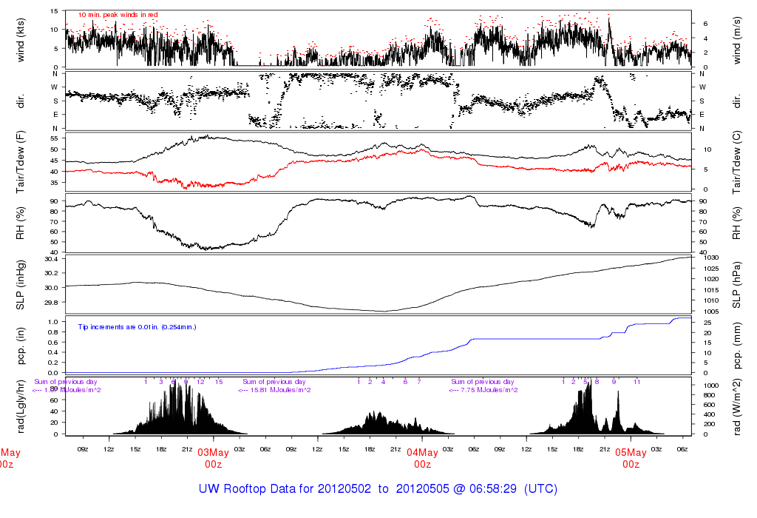Click the 'wind (m/s)' axis label
The width and height of the screenshot is (757, 518).
(737, 40)
